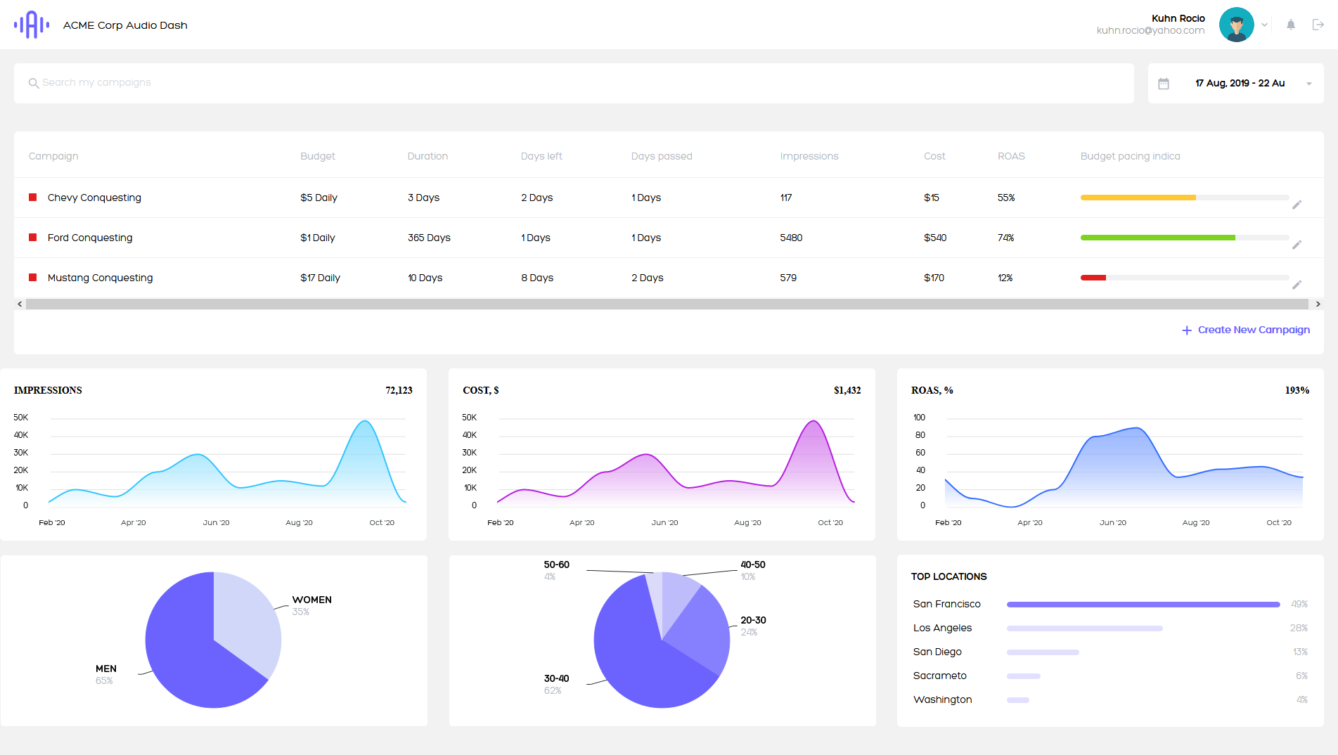The image size is (1338, 755).
Task: Click the user profile avatar
Action: point(1236,25)
